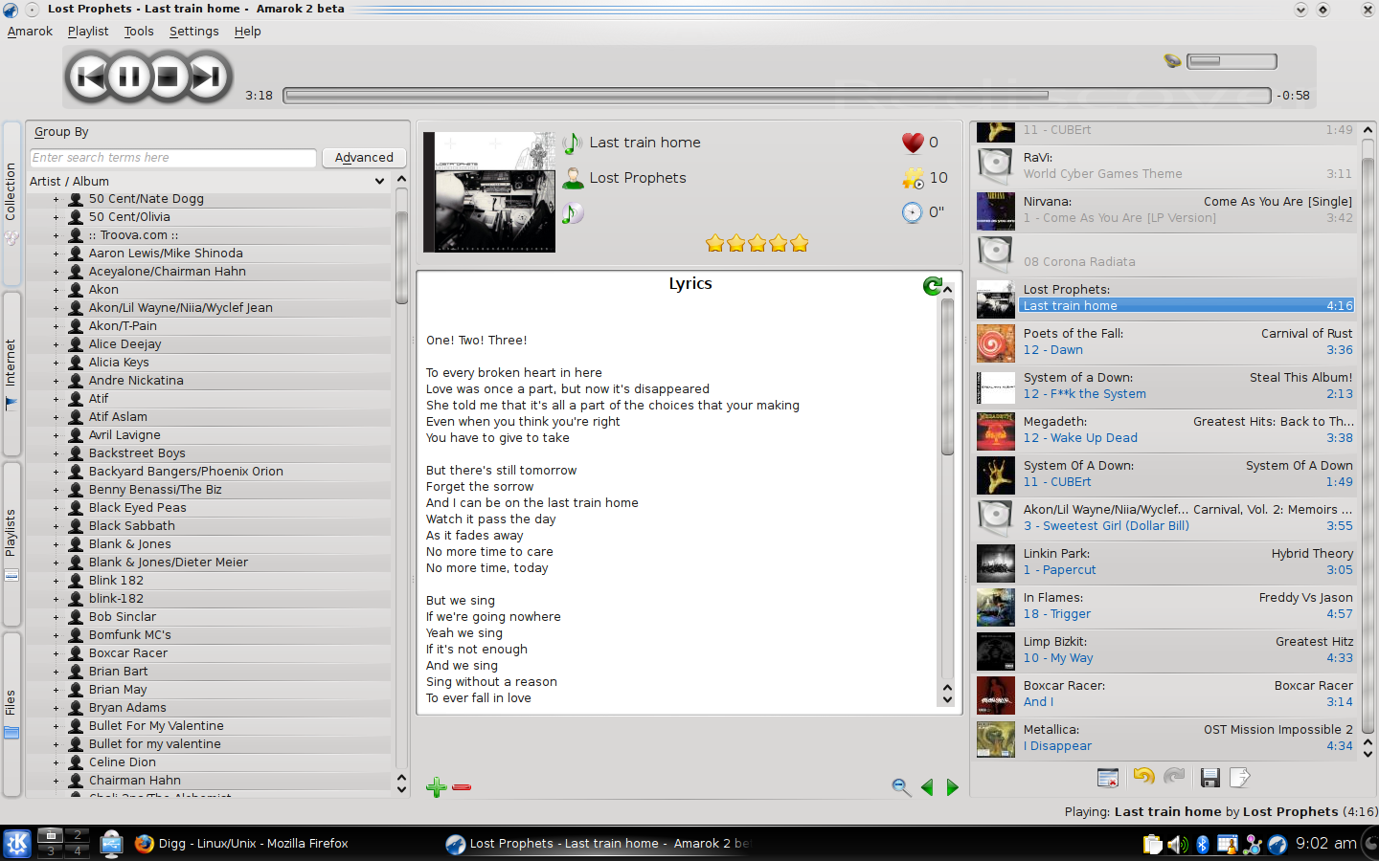Click the track note icon beside Last train home
The width and height of the screenshot is (1379, 861).
[573, 143]
